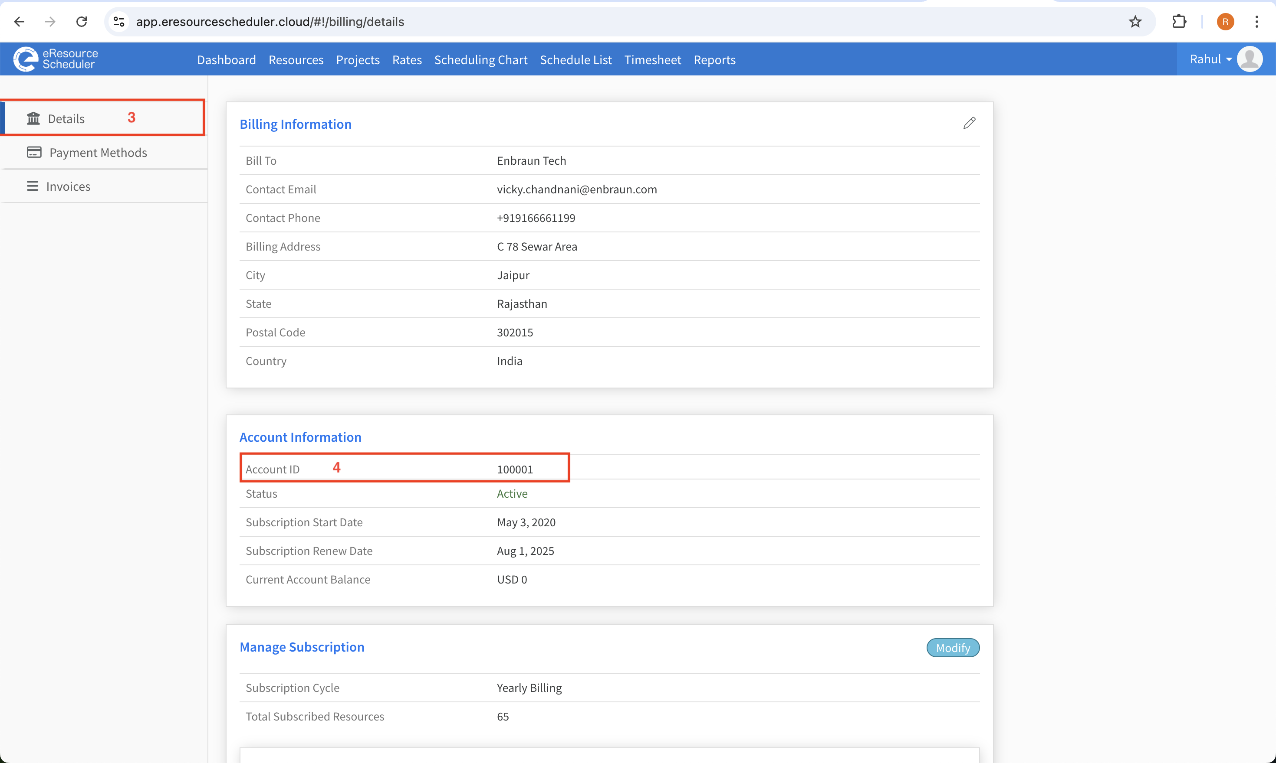
Task: Click the City value Jaipur
Action: click(x=513, y=275)
